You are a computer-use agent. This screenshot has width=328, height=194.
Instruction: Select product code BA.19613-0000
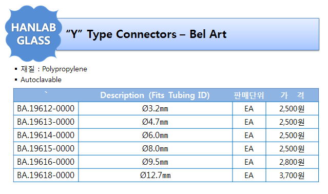point(46,122)
